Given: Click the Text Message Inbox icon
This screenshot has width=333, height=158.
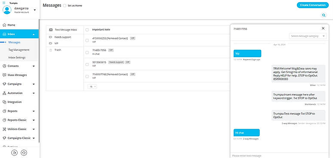Looking at the screenshot, I should (x=51, y=30).
